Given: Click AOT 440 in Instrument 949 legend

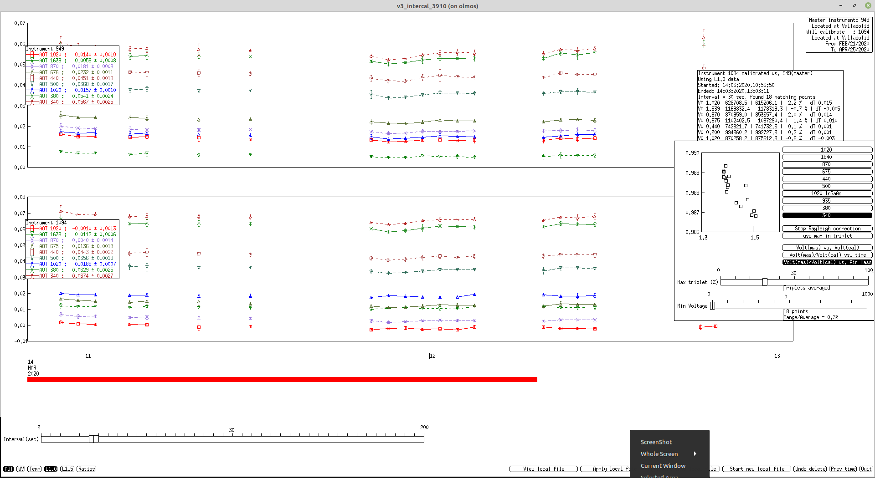Looking at the screenshot, I should (71, 78).
